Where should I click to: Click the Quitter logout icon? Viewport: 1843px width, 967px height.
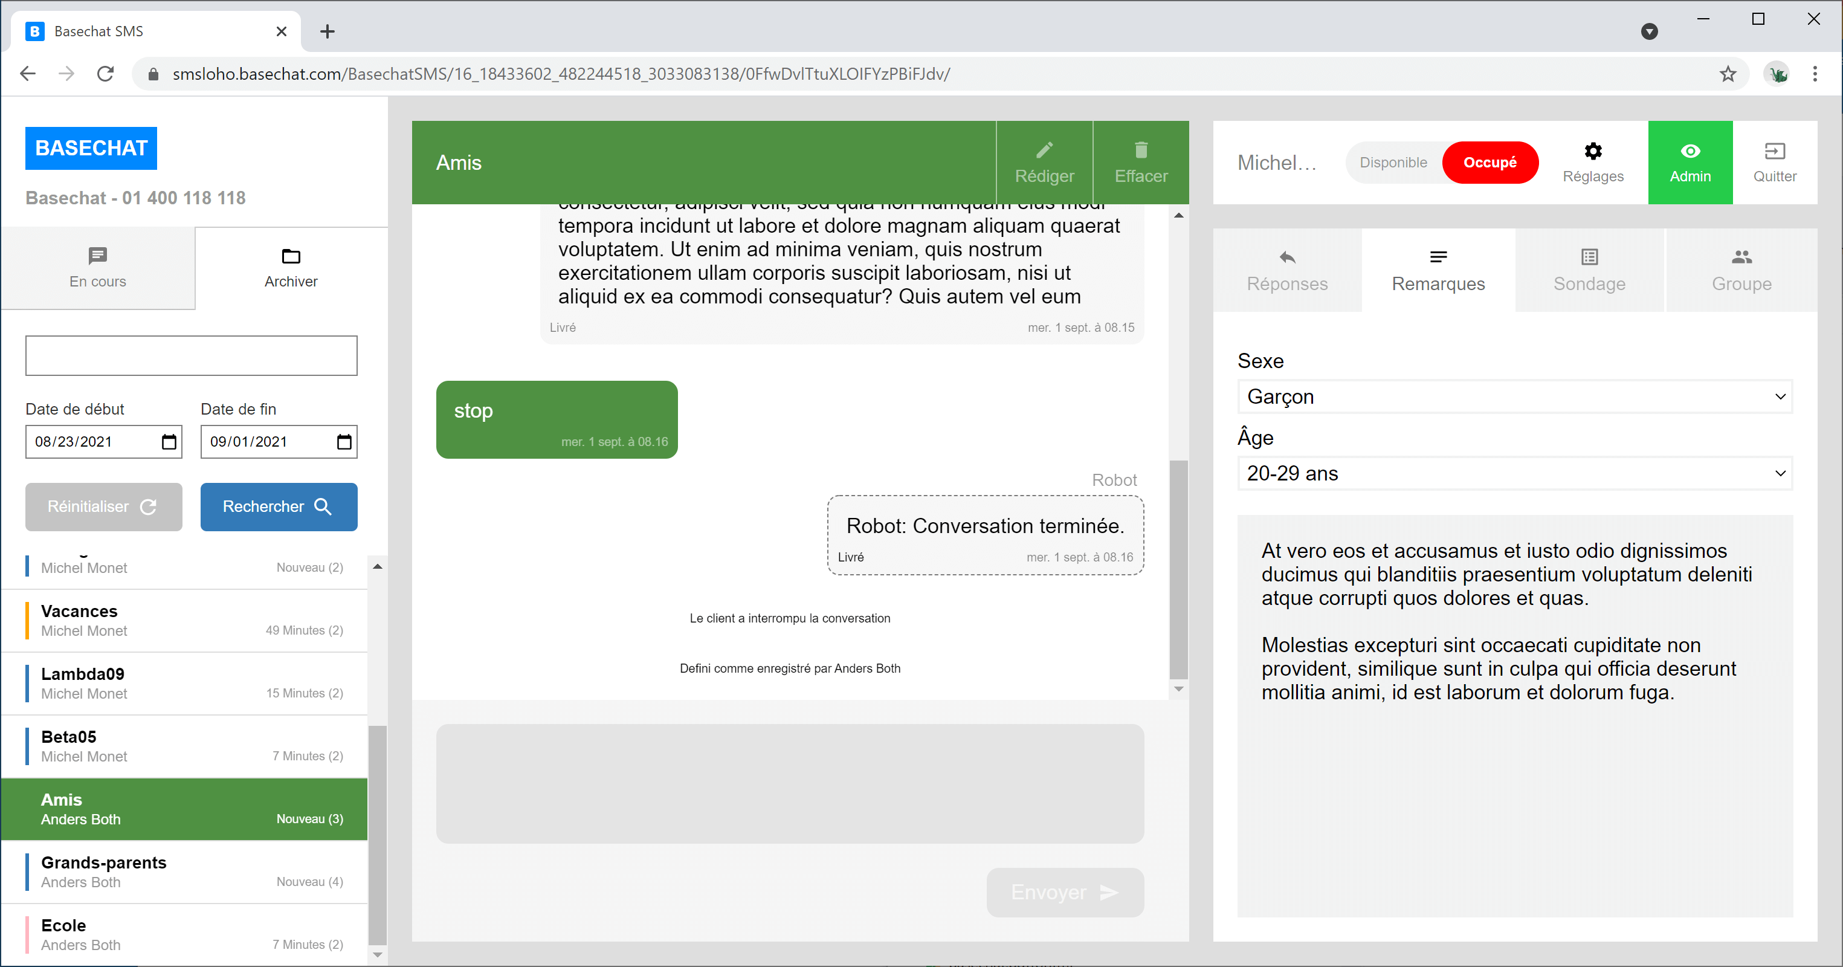(x=1774, y=151)
